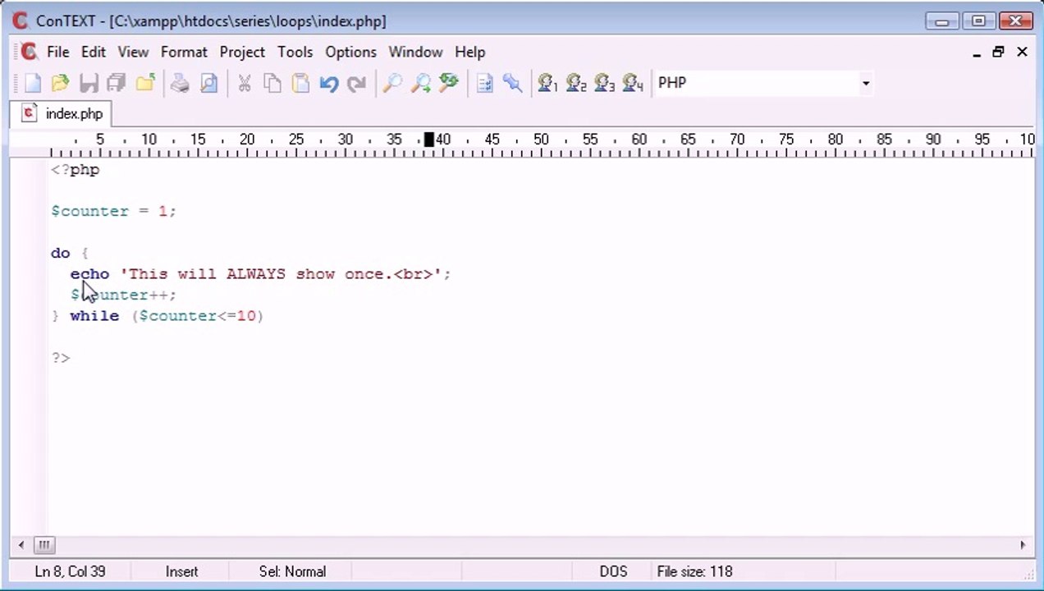Click the Open file folder icon
Viewport: 1044px width, 591px height.
[x=60, y=83]
